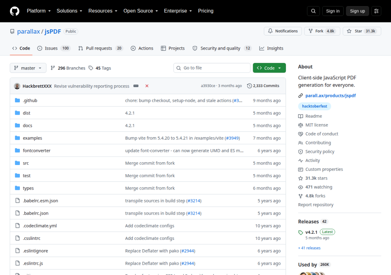Open the hacktoberfest topic tag
Image resolution: width=391 pixels, height=275 pixels.
[315, 106]
